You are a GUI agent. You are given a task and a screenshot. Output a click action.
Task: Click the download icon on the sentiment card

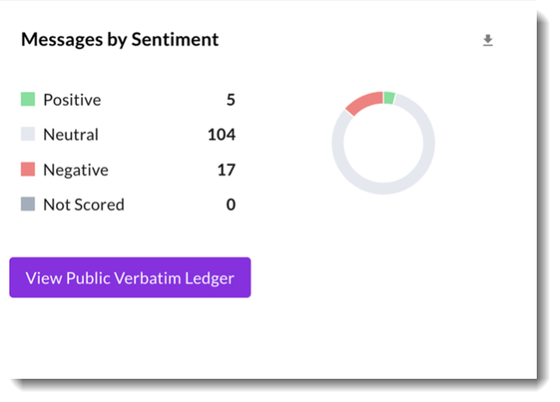pyautogui.click(x=488, y=40)
